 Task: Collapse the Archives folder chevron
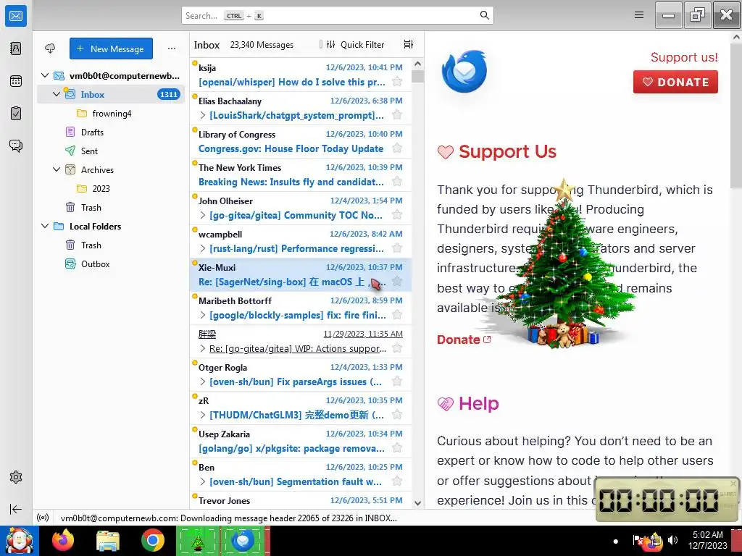pos(57,169)
